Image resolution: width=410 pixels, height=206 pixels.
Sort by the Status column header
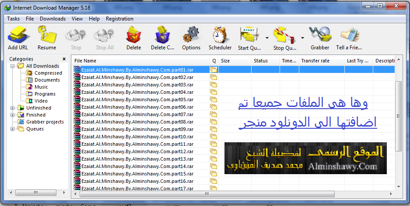coord(266,61)
